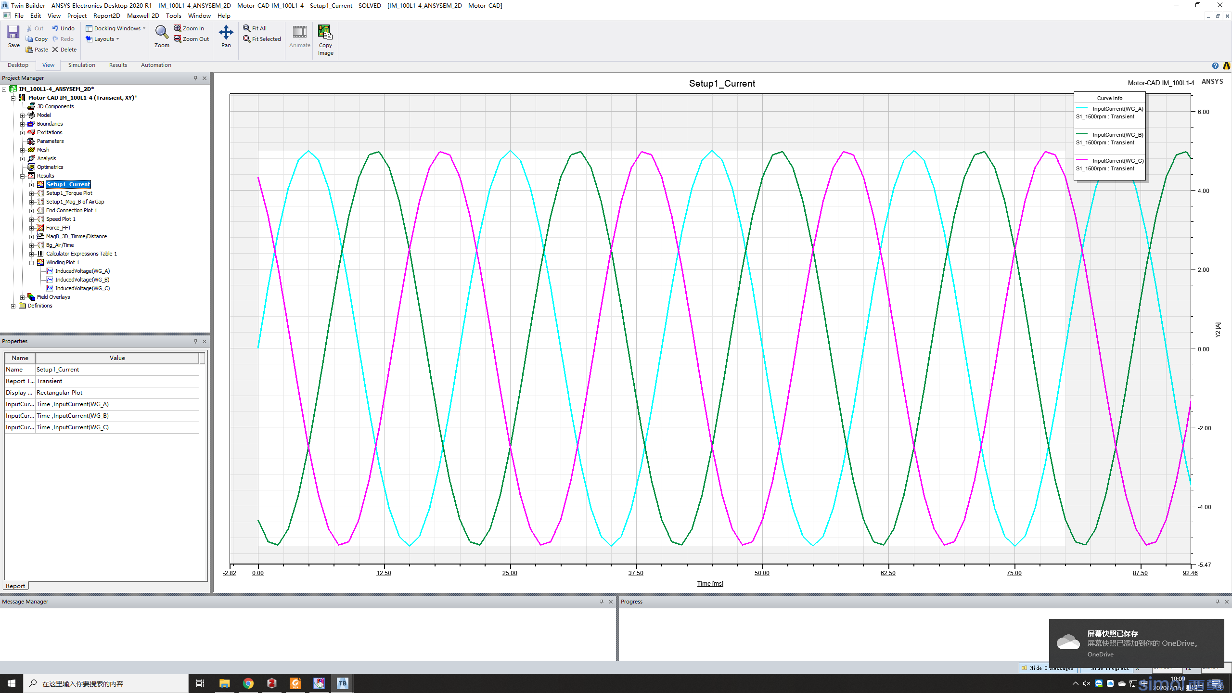Select InducedVoltage(WG_C) trace in tree

click(x=82, y=288)
